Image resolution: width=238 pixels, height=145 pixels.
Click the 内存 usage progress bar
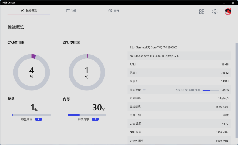point(87,115)
